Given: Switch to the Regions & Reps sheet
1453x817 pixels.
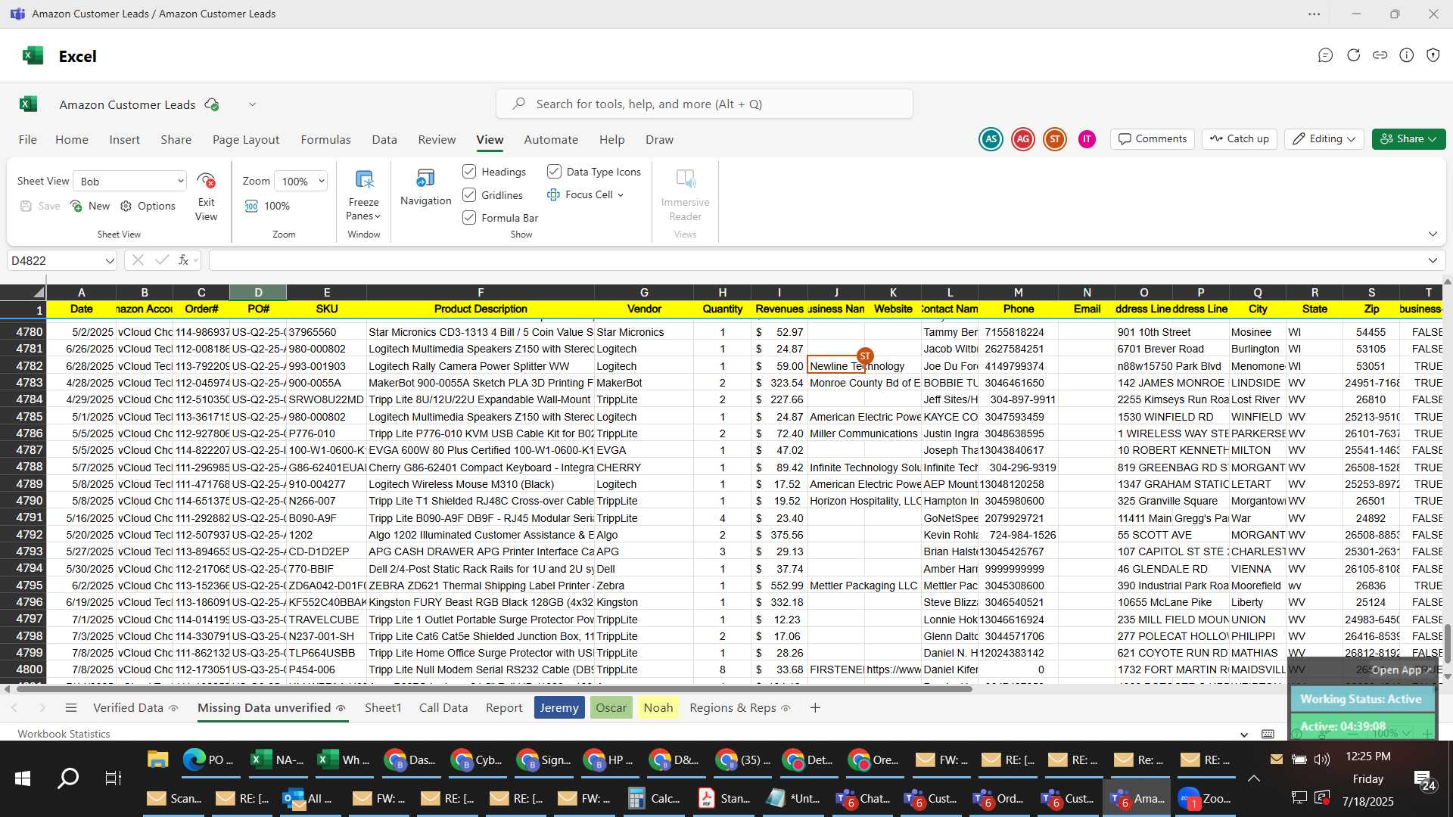Looking at the screenshot, I should [x=739, y=708].
